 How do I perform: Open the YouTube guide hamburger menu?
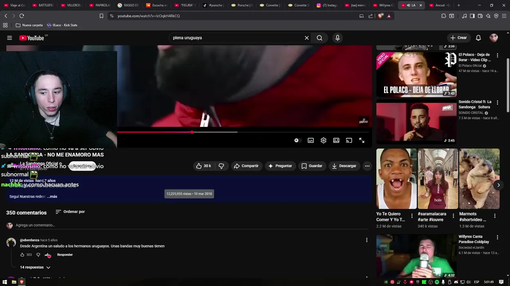tap(10, 38)
